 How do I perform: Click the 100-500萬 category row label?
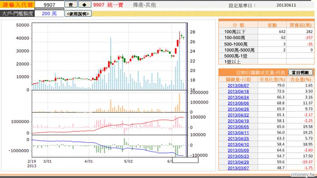pos(235,38)
